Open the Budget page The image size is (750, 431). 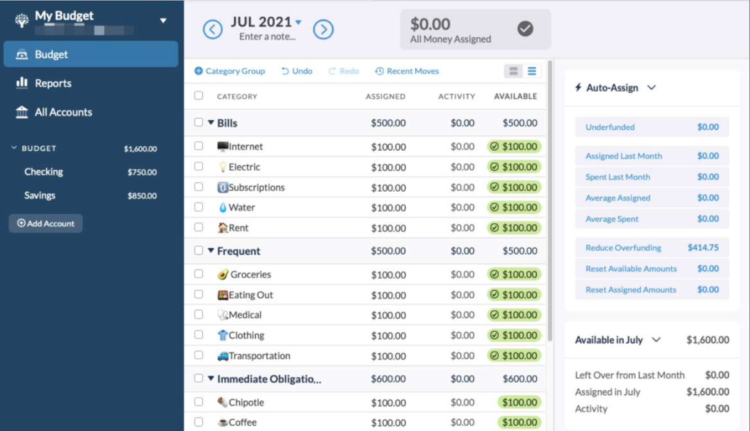click(91, 54)
